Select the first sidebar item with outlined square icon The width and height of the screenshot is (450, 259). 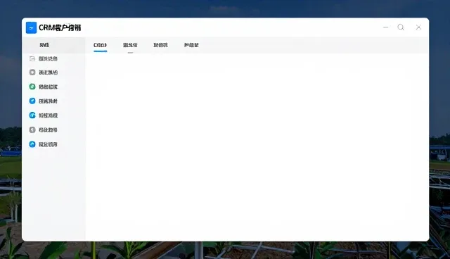pyautogui.click(x=44, y=58)
